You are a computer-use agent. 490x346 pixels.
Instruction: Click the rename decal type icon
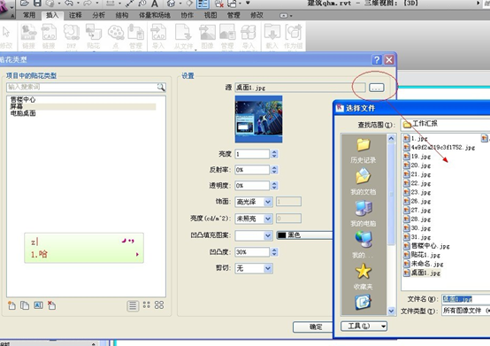click(x=38, y=305)
